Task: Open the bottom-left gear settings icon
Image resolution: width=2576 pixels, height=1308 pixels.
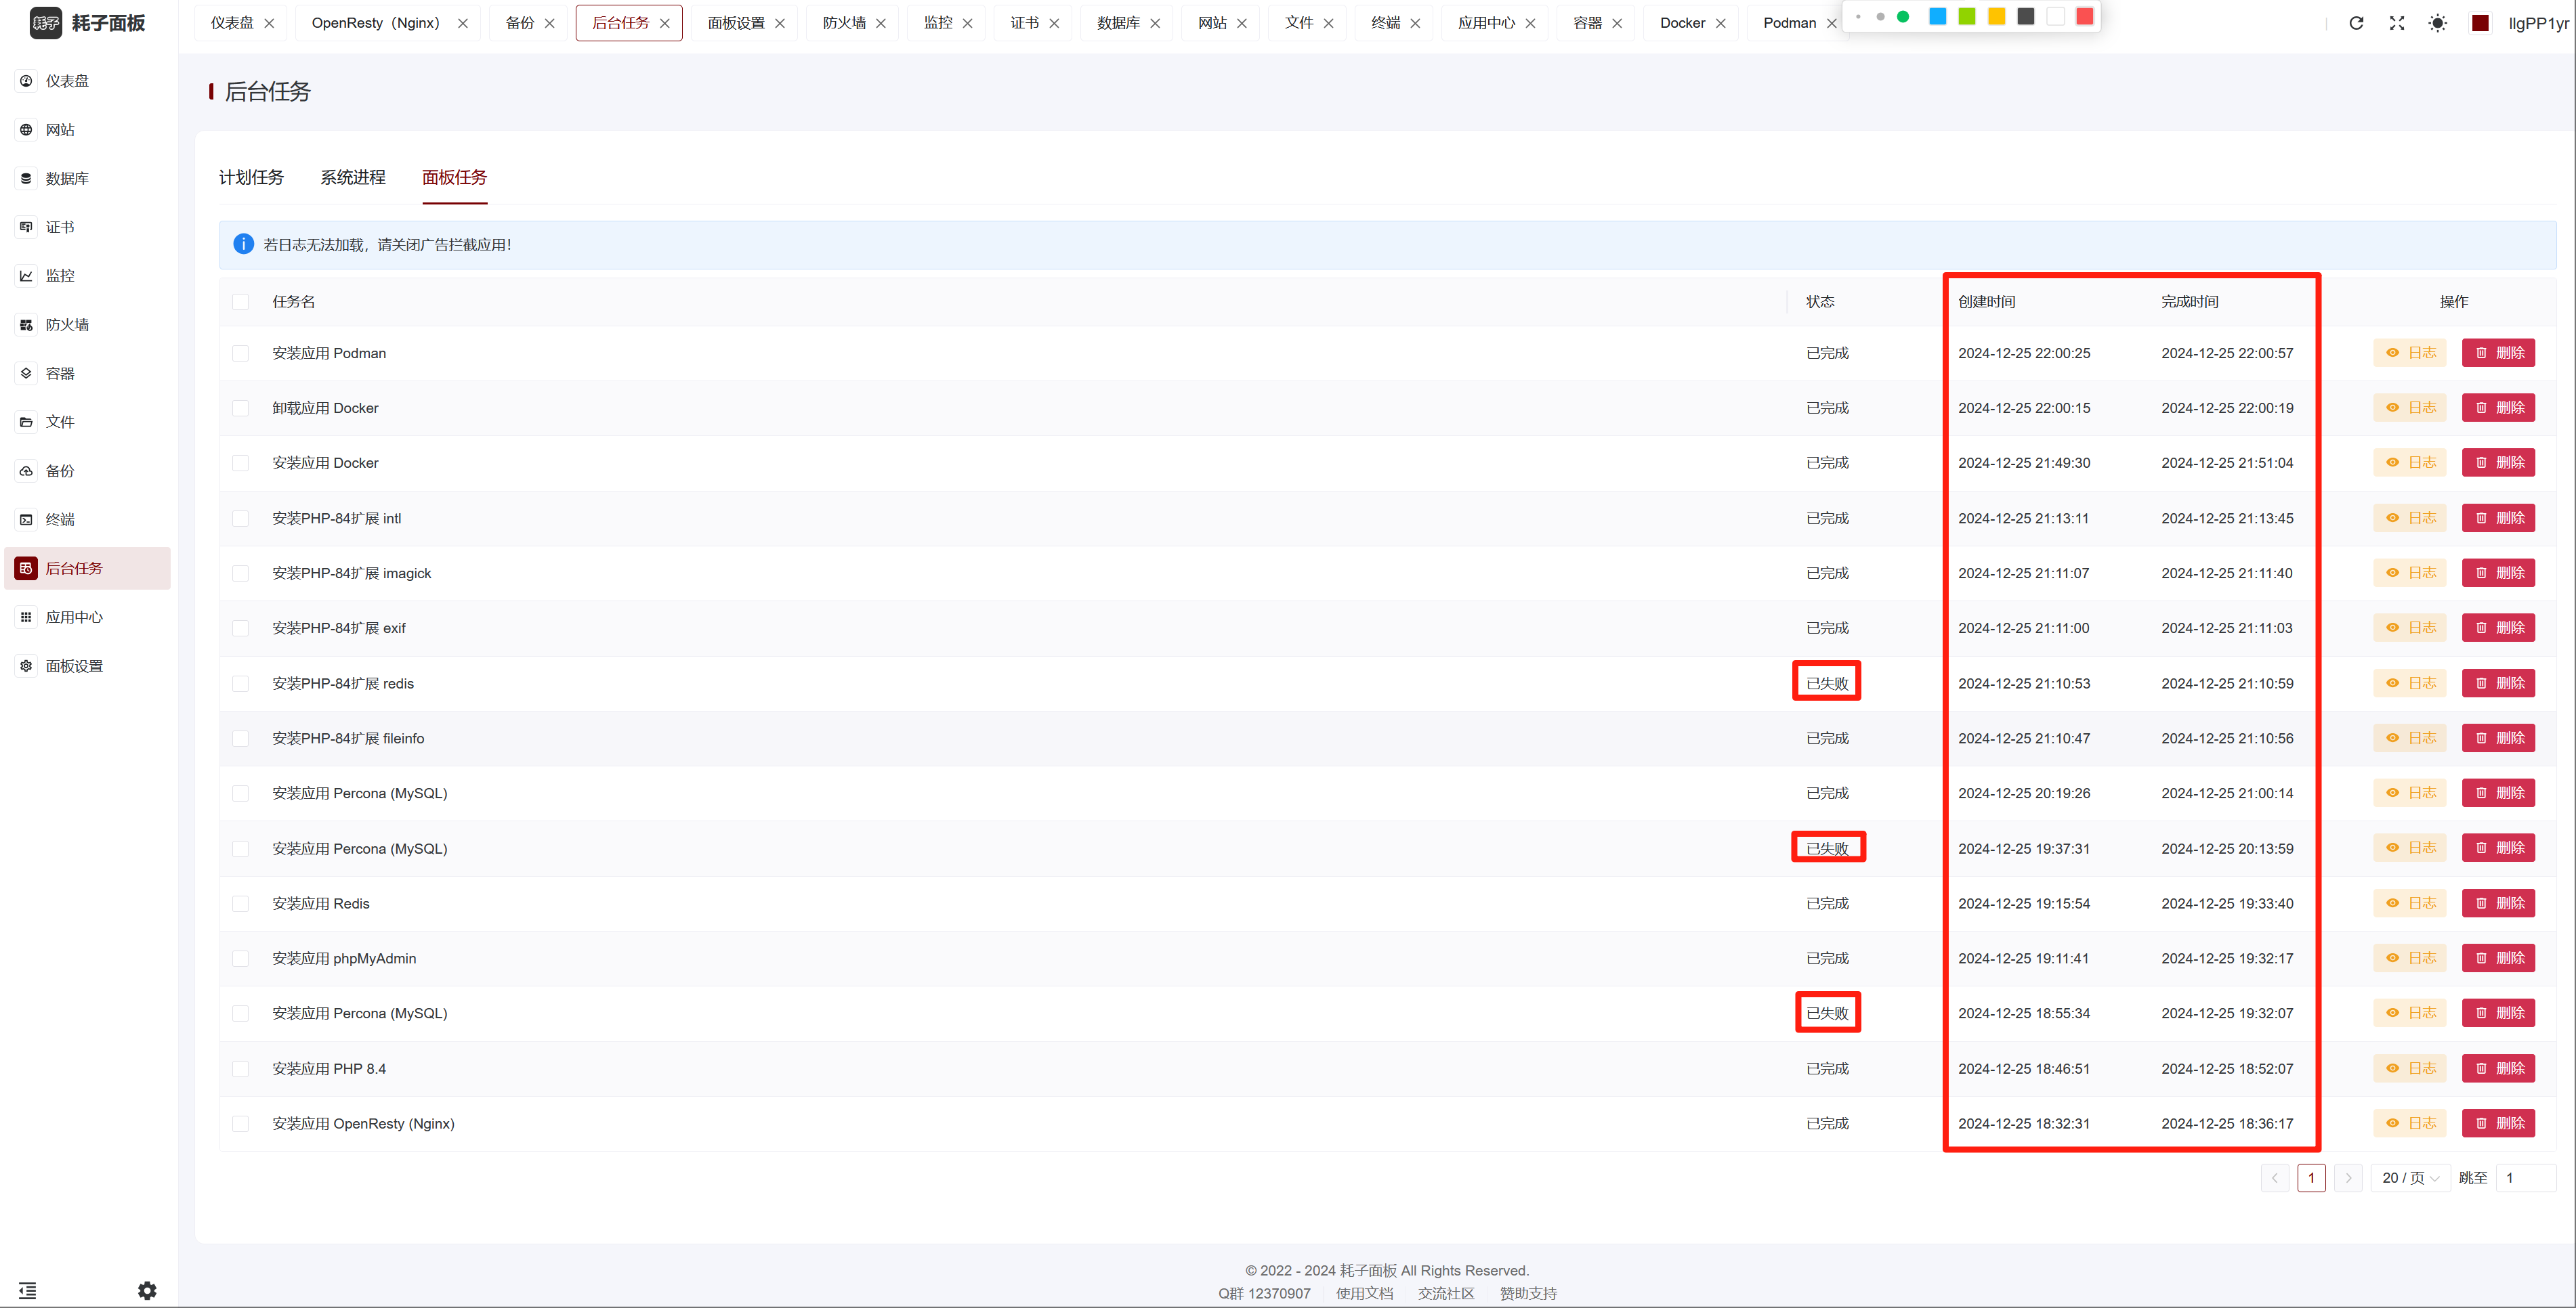Action: click(147, 1290)
